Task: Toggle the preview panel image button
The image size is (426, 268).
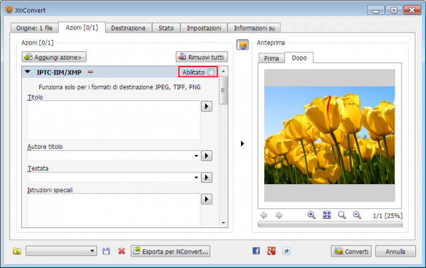Action: (242, 45)
